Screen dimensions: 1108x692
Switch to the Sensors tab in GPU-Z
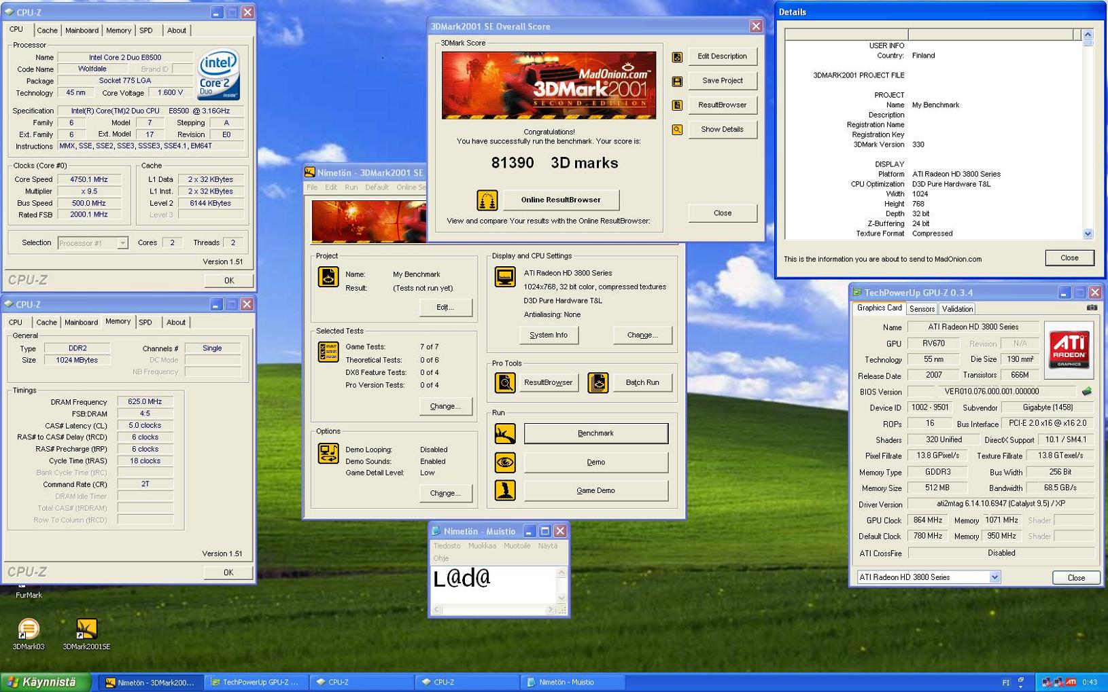coord(922,309)
